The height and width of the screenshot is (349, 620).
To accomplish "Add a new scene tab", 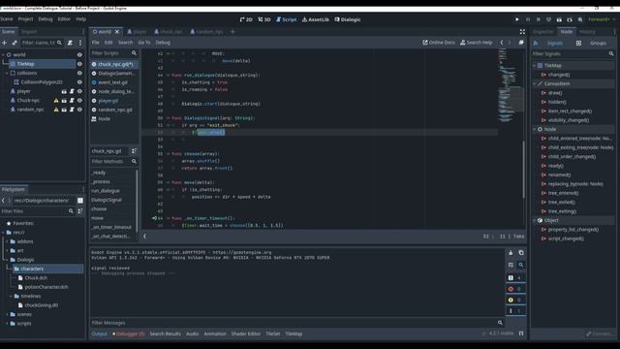I will coord(232,32).
